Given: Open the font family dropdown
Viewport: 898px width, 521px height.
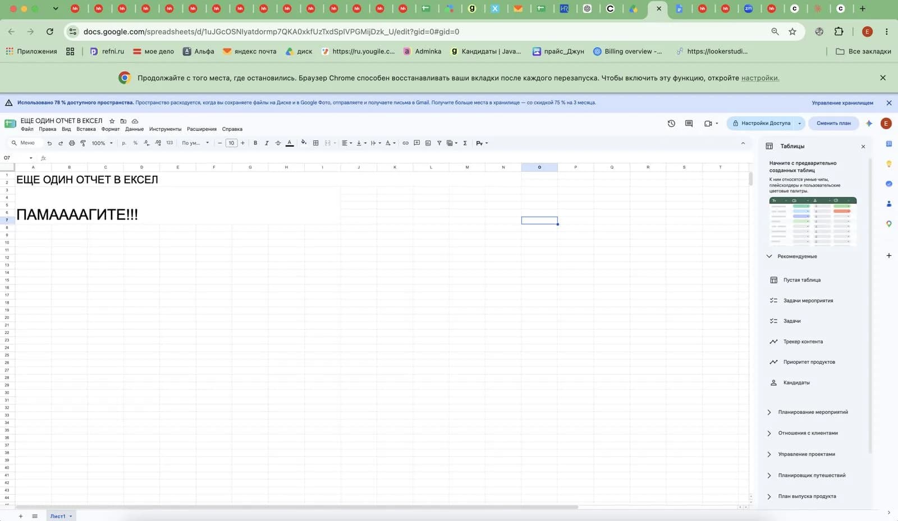Looking at the screenshot, I should click(195, 143).
